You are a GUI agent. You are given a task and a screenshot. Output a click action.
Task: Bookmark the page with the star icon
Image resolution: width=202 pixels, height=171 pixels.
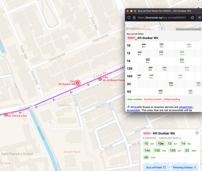[192, 17]
